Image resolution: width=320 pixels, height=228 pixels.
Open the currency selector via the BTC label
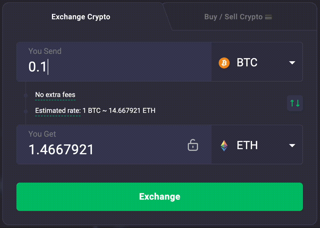(x=247, y=62)
